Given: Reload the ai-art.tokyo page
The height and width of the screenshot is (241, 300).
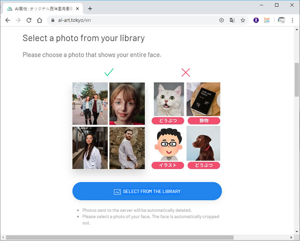Looking at the screenshot, I should coord(29,20).
